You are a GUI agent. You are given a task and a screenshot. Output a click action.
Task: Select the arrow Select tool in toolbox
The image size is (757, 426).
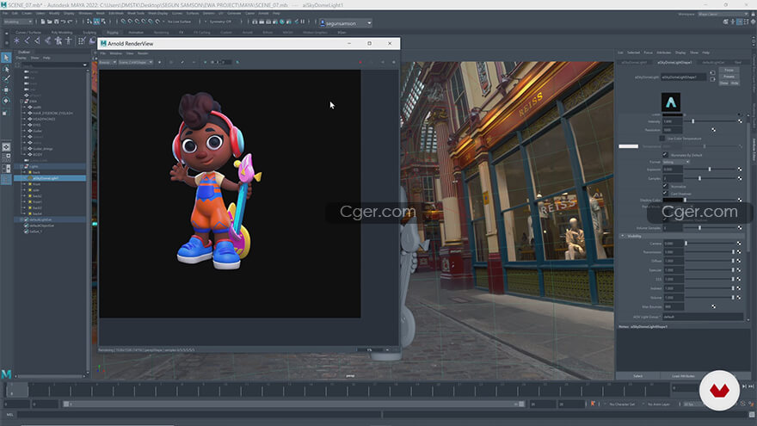pos(6,58)
